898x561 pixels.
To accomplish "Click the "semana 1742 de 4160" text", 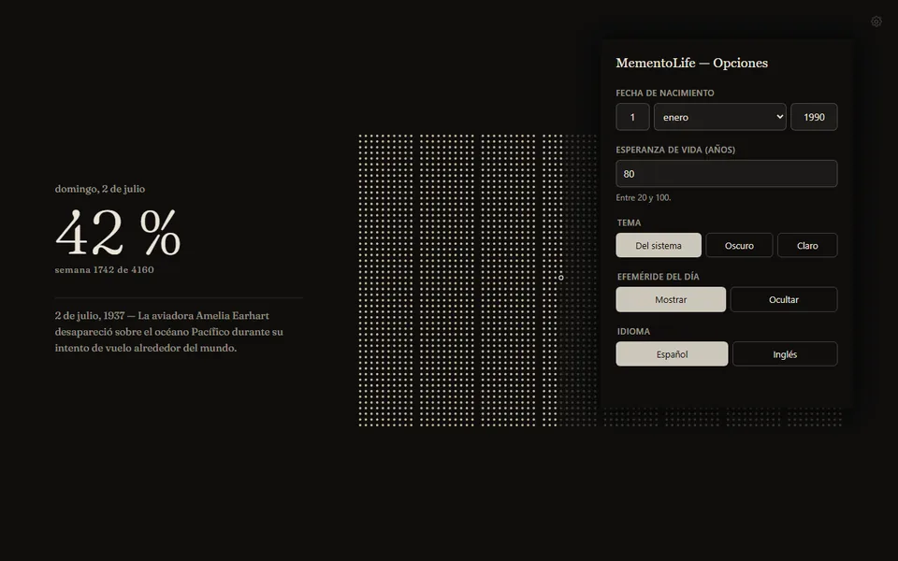I will pyautogui.click(x=104, y=269).
